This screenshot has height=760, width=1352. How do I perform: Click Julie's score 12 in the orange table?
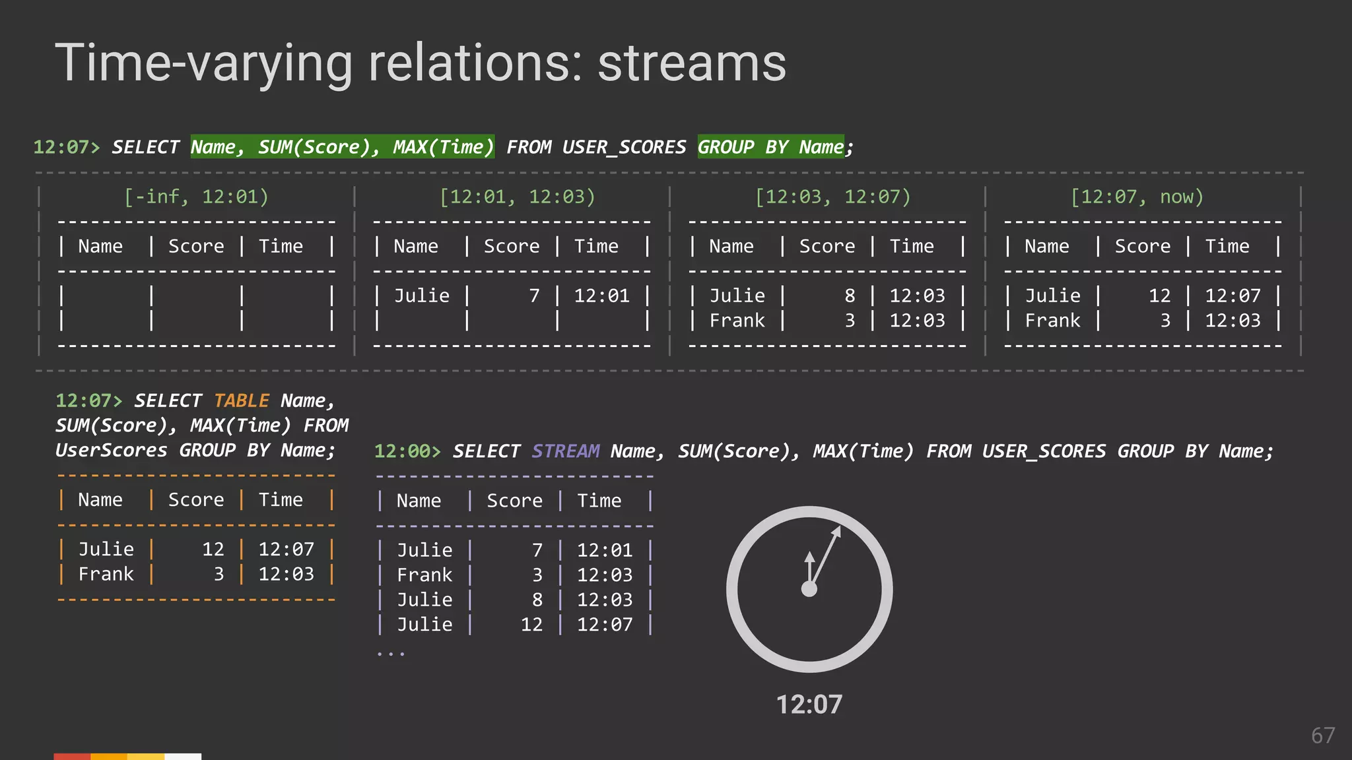click(213, 549)
